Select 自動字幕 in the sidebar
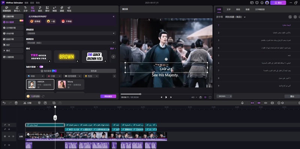Image resolution: width=300 pixels, height=149 pixels. [13, 16]
